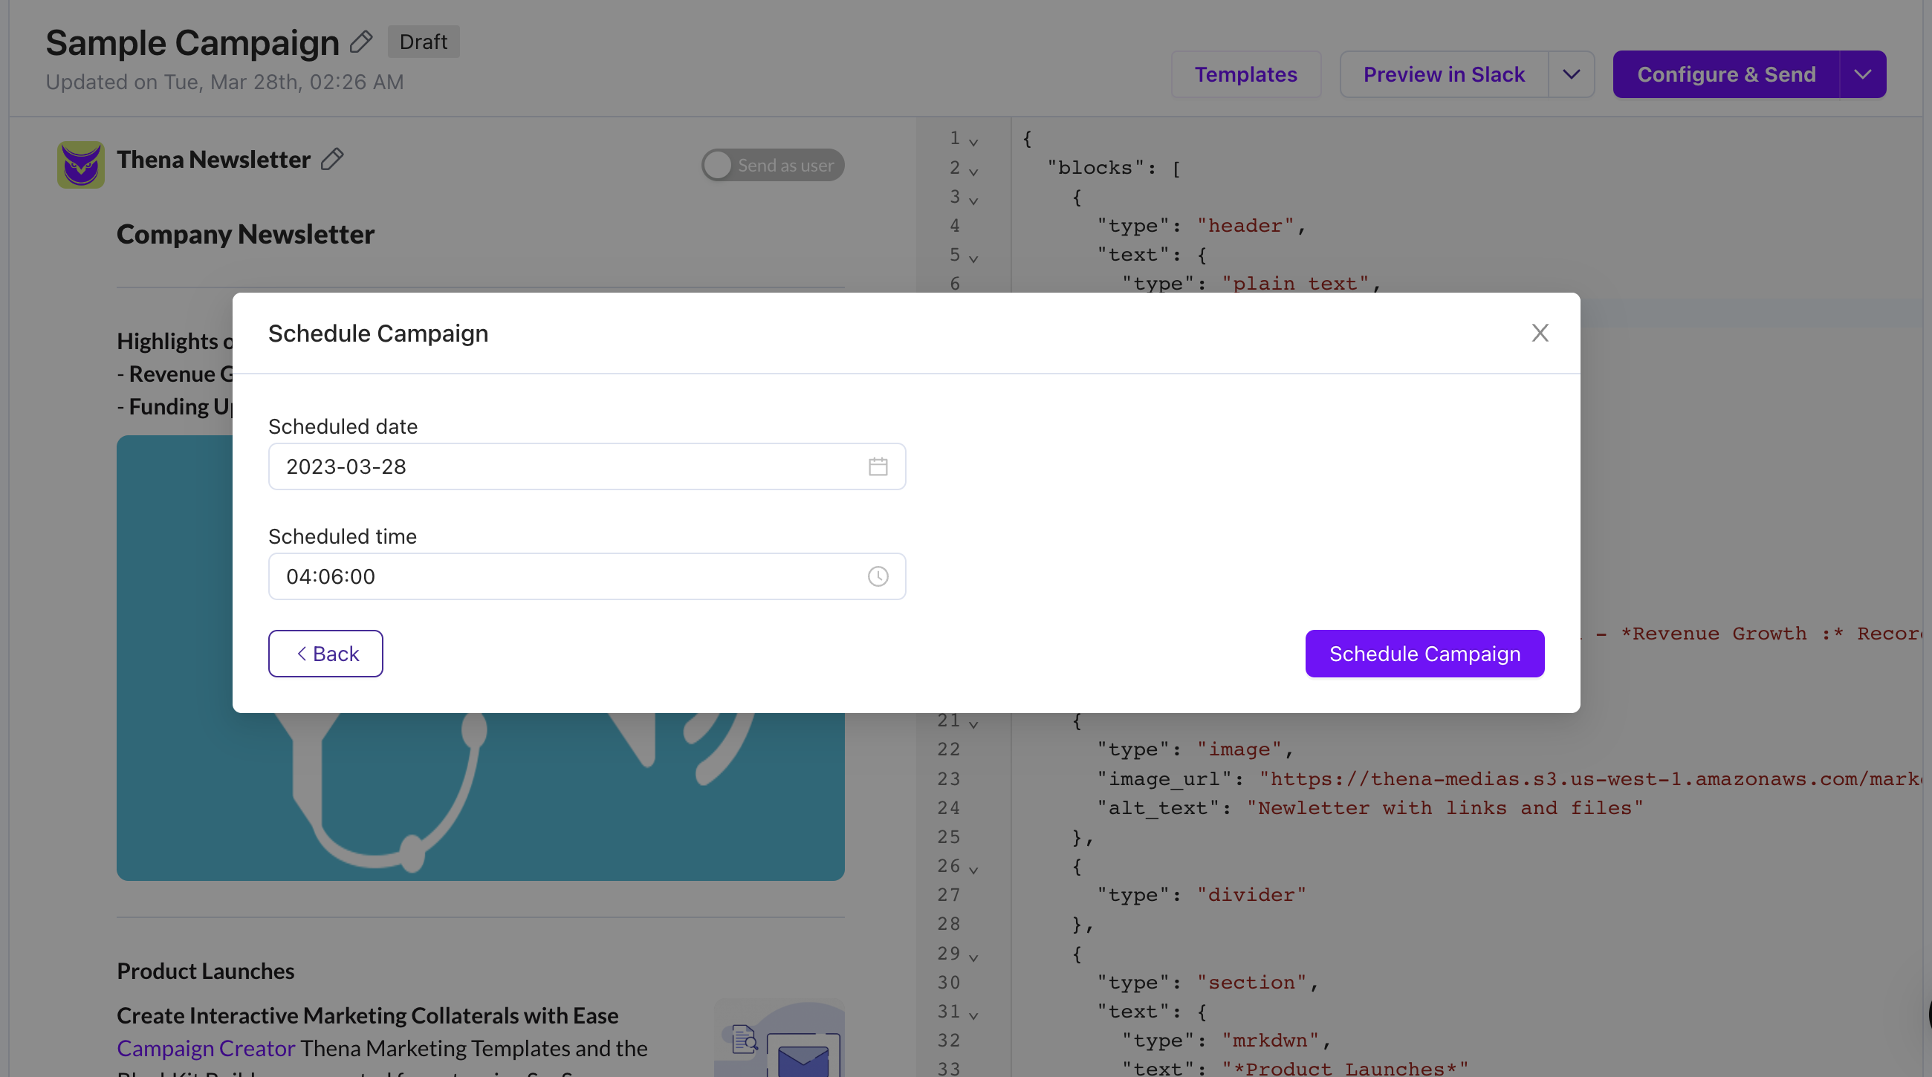Screen dimensions: 1932x1077
Task: Close the Schedule Campaign dialog
Action: [1540, 333]
